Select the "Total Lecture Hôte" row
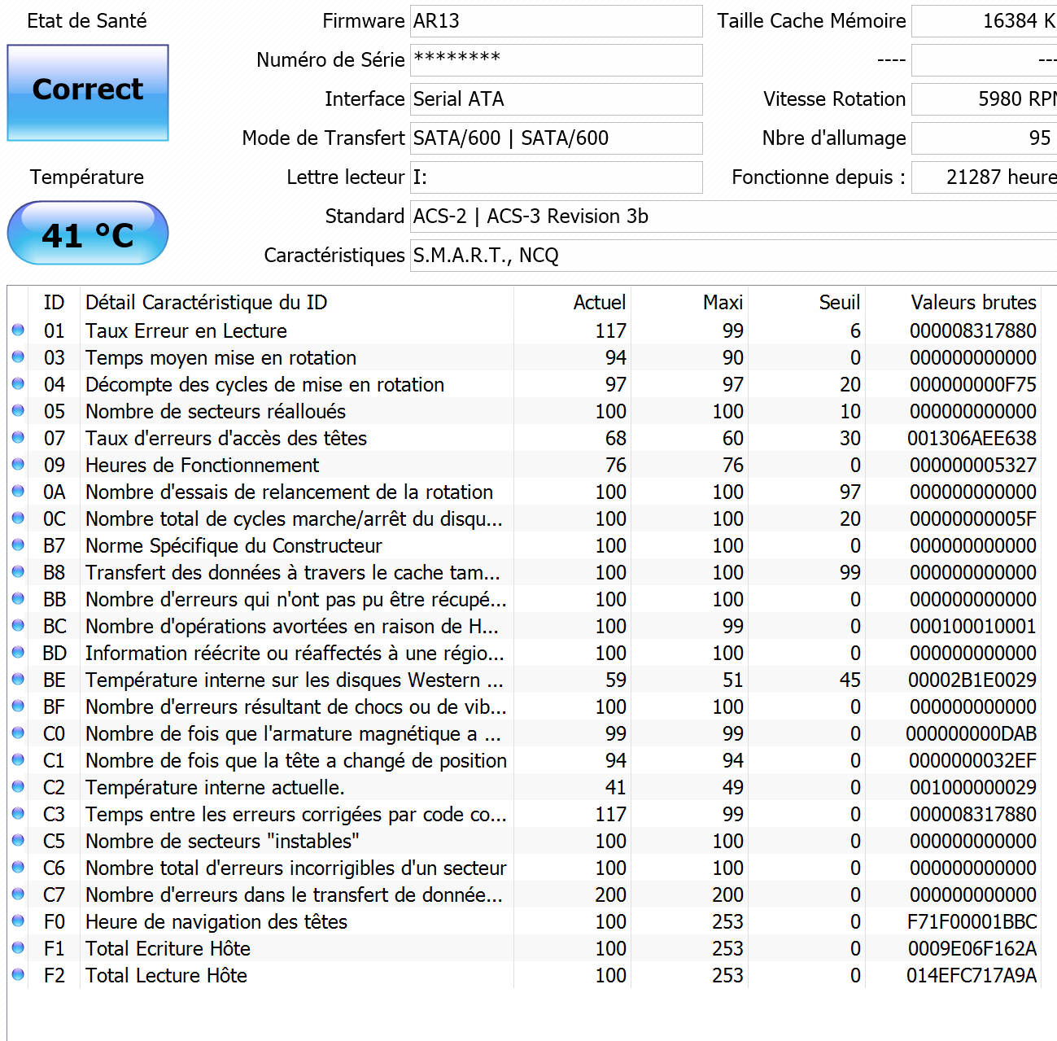The height and width of the screenshot is (1041, 1057). coord(525,975)
